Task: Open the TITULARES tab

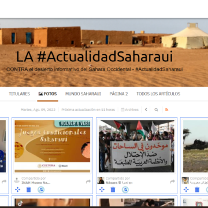Action: point(19,94)
